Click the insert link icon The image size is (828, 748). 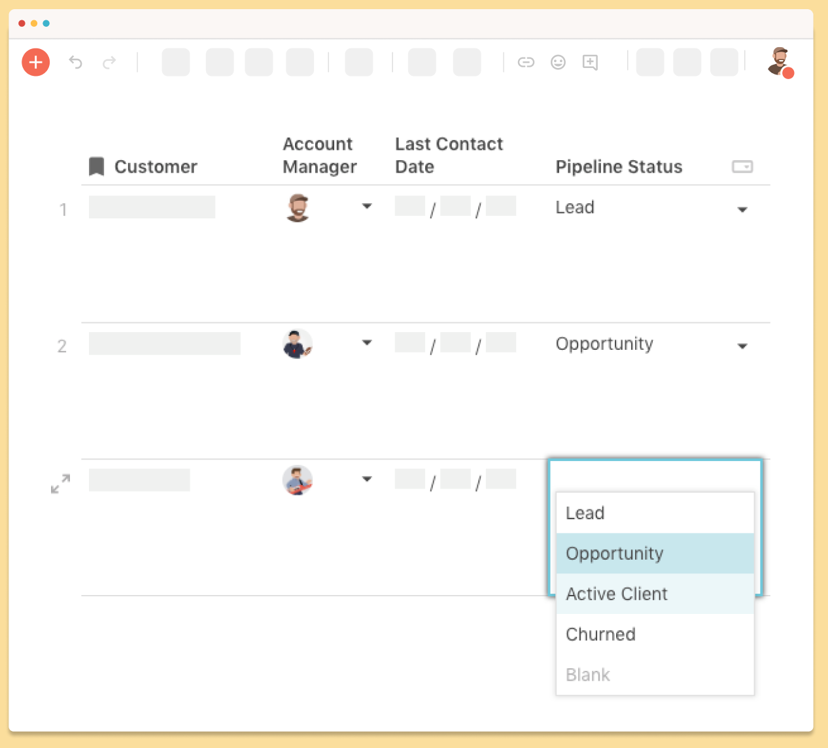coord(526,62)
